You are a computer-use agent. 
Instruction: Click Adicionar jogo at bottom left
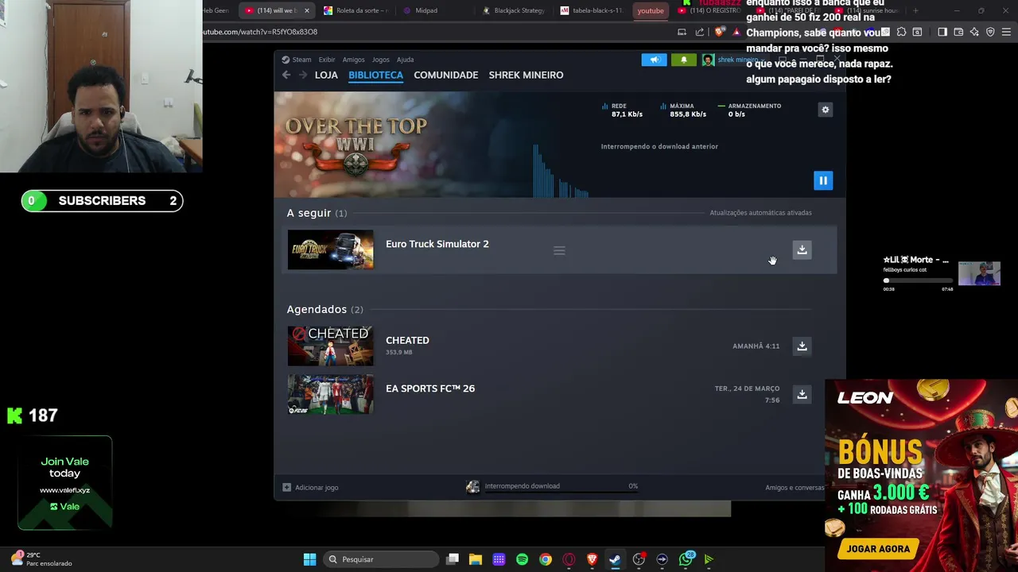click(x=310, y=487)
